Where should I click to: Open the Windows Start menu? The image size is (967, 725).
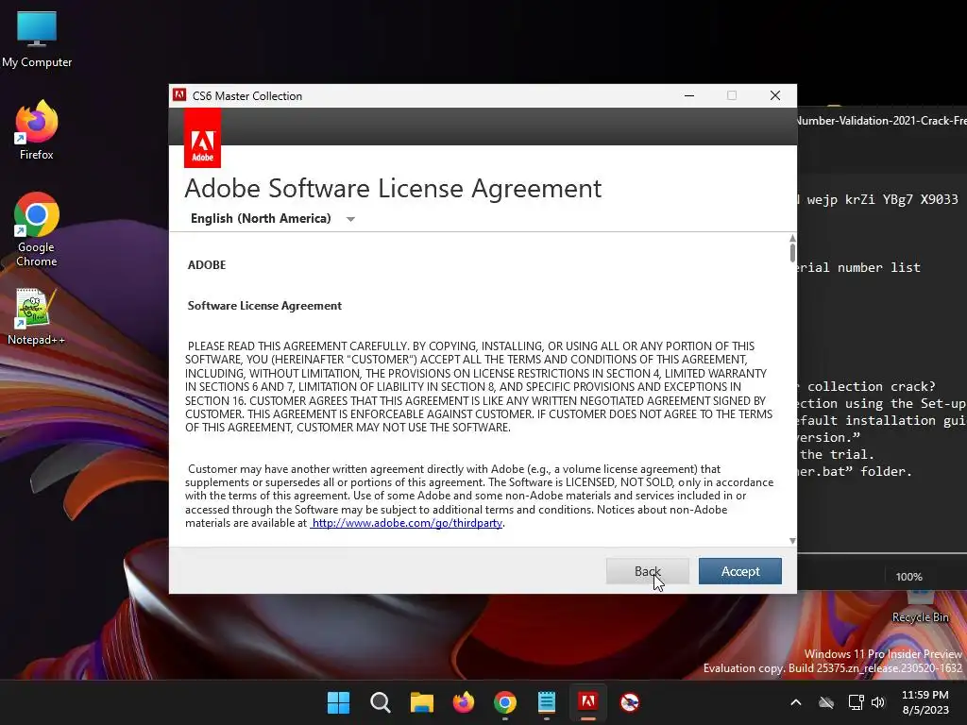(338, 702)
